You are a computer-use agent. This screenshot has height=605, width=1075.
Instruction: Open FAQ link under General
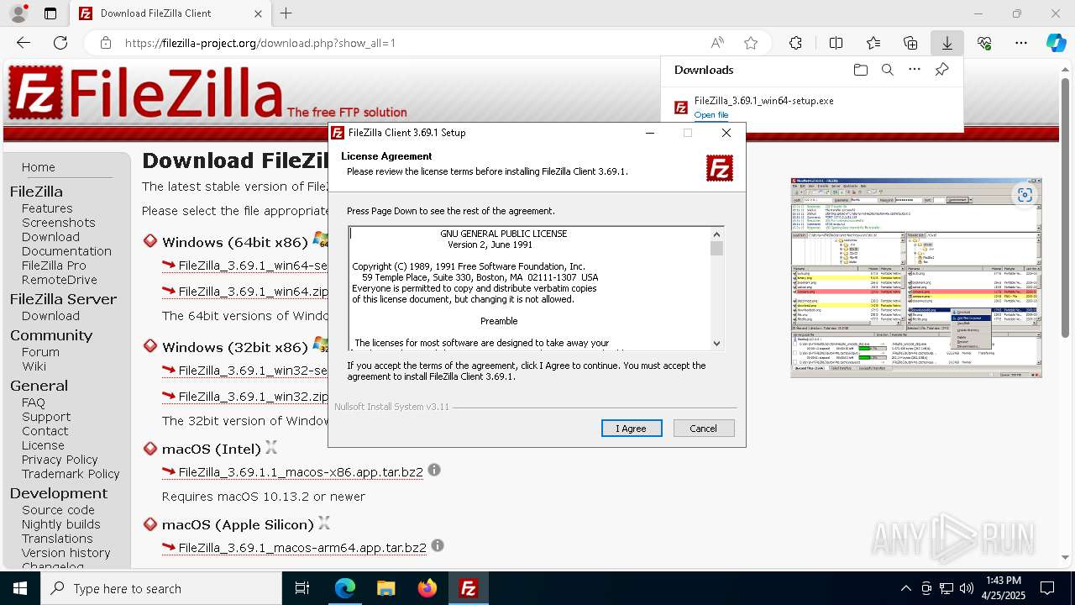click(x=34, y=402)
